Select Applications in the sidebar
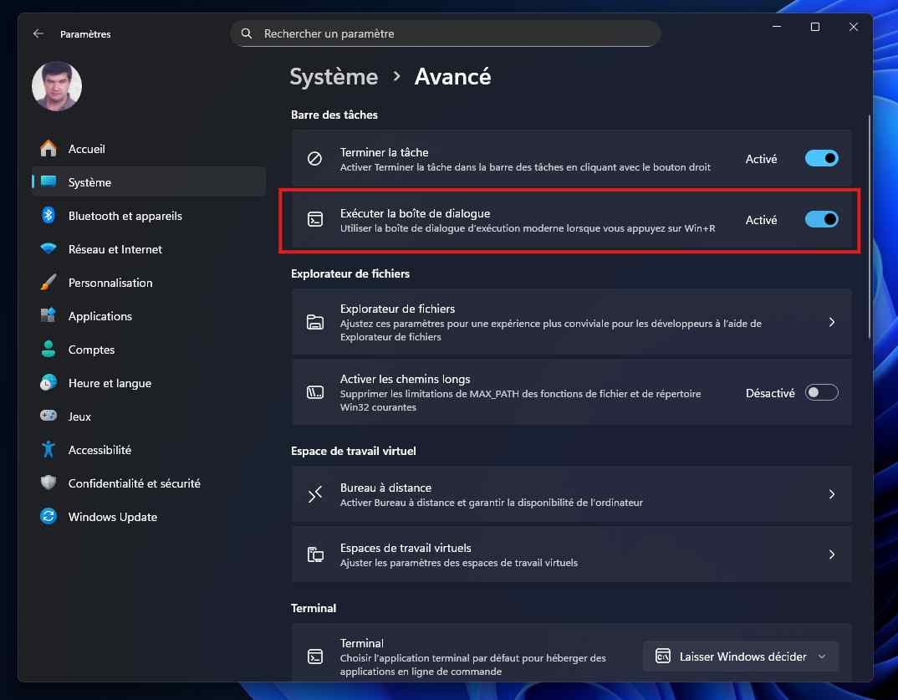The width and height of the screenshot is (898, 700). coord(100,316)
